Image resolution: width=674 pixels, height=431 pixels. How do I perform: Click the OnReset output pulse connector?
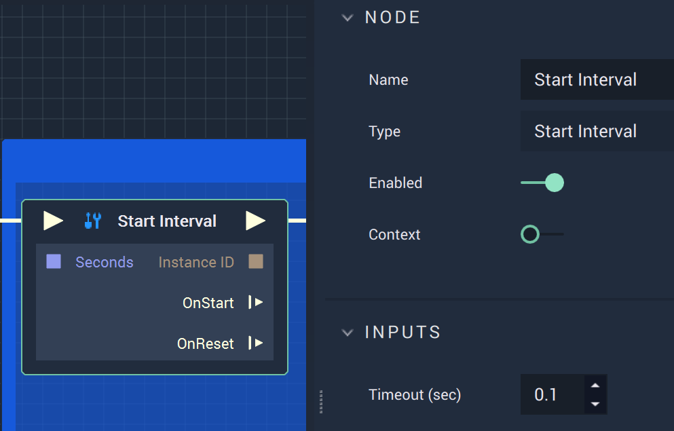tap(256, 343)
